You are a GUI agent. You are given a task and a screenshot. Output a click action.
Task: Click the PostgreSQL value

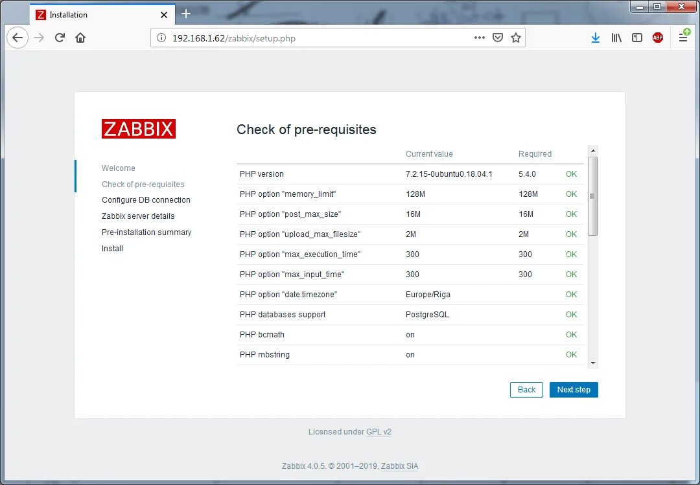point(427,315)
